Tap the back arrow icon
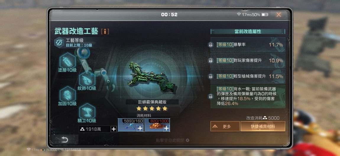Image resolution: width=340 pixels, height=156 pixels. click(x=65, y=140)
